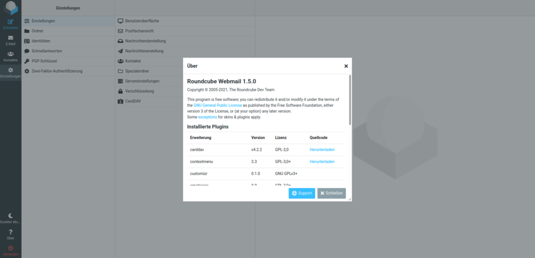Click the Spezialordner folder outline icon
Viewport: 535px width, 258px height.
pyautogui.click(x=120, y=72)
